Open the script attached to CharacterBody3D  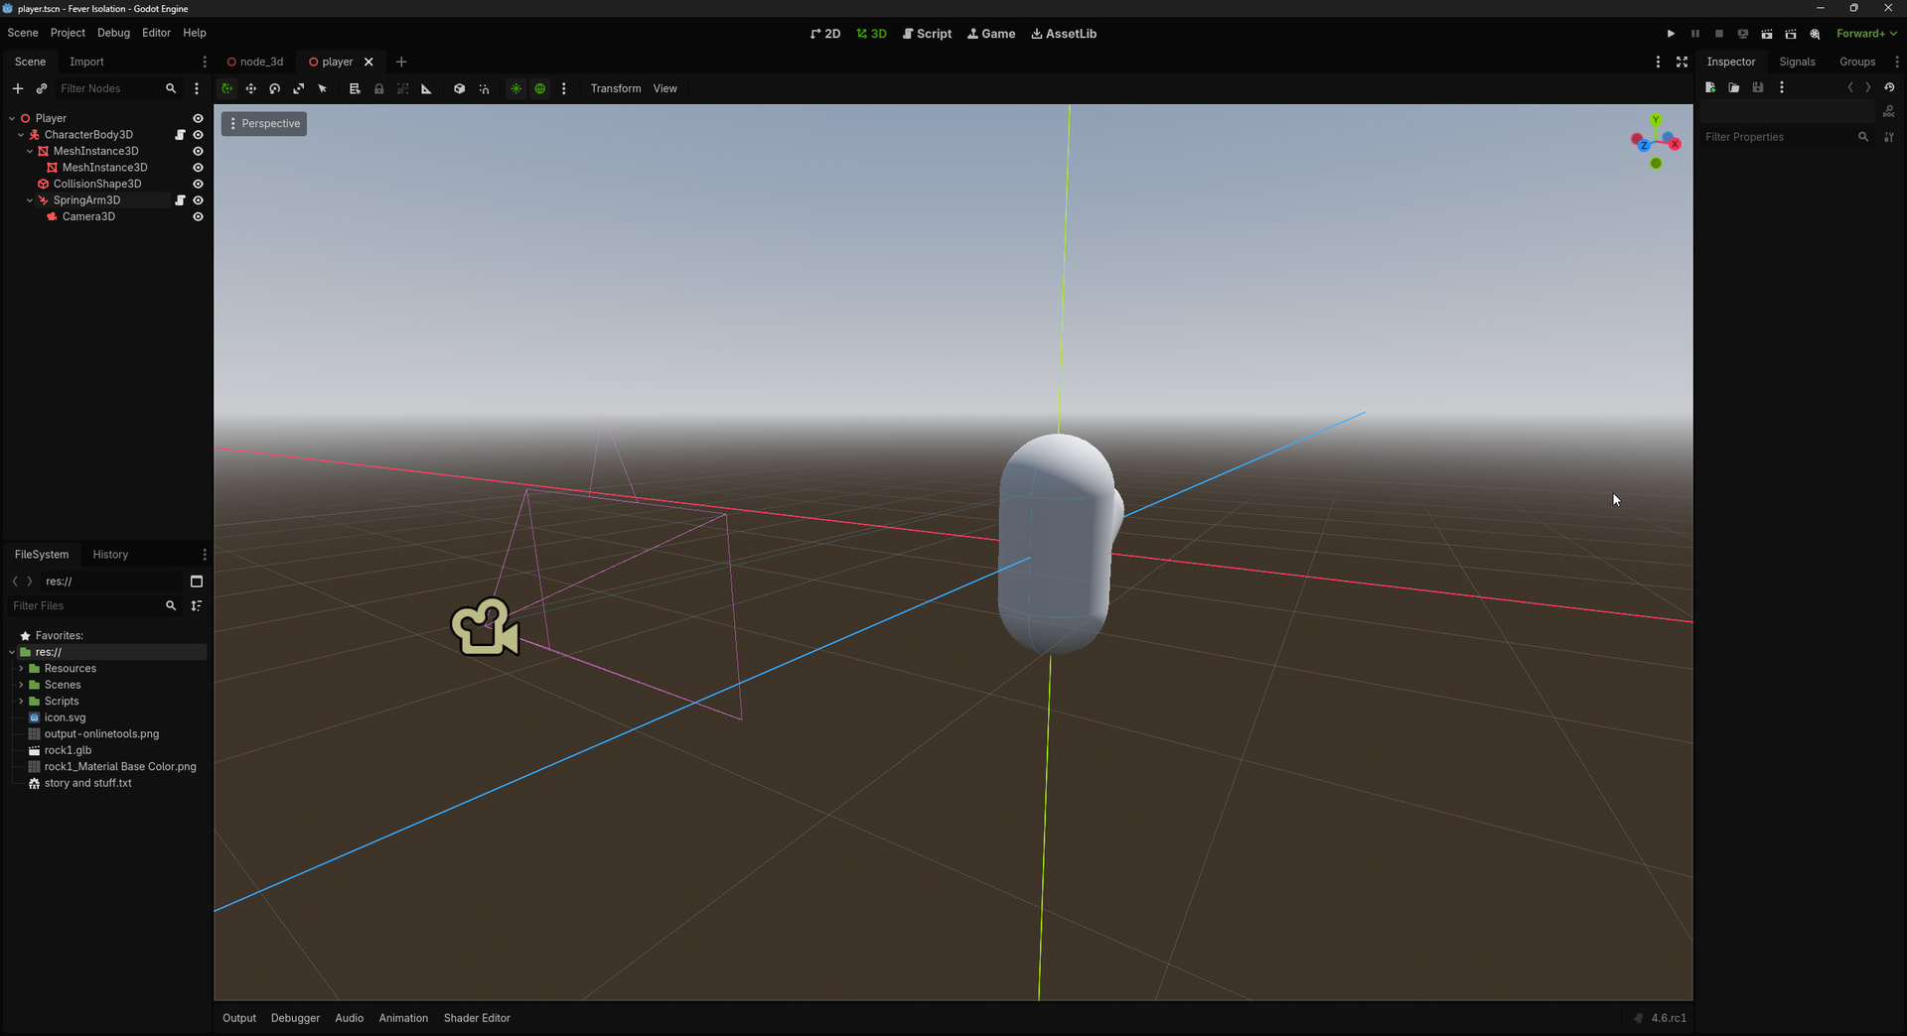point(180,135)
